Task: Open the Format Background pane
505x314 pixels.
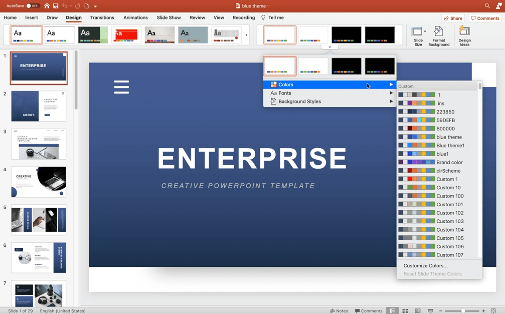Action: click(439, 35)
